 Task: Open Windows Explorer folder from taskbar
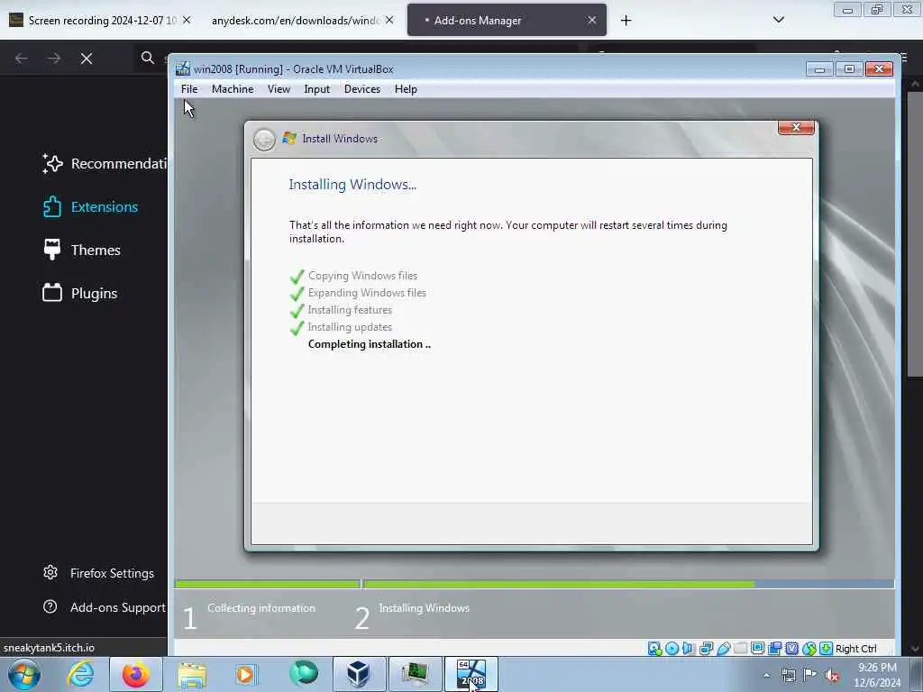pyautogui.click(x=192, y=674)
